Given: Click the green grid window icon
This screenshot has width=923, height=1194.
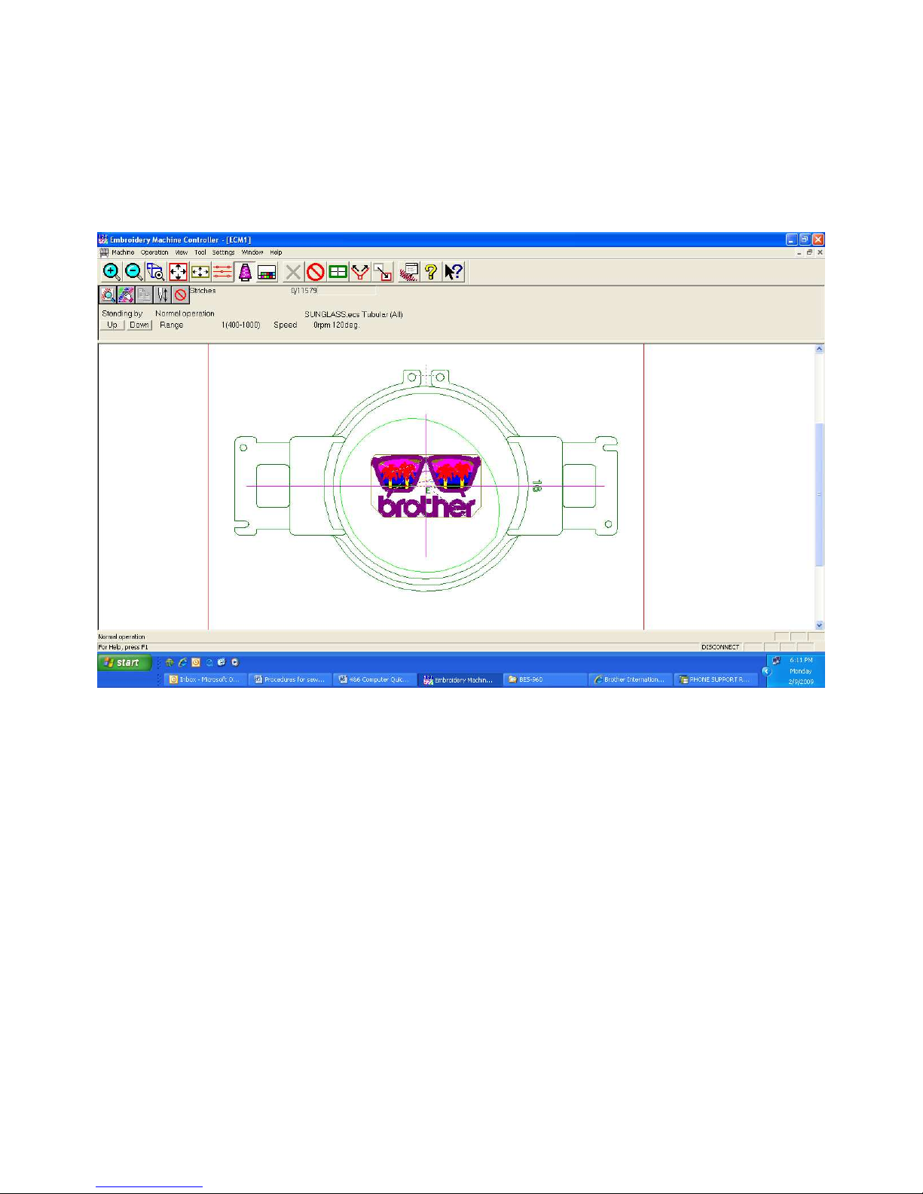Looking at the screenshot, I should pyautogui.click(x=338, y=272).
